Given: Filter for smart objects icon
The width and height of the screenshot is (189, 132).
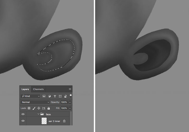Looking at the screenshot, I should [66, 96].
